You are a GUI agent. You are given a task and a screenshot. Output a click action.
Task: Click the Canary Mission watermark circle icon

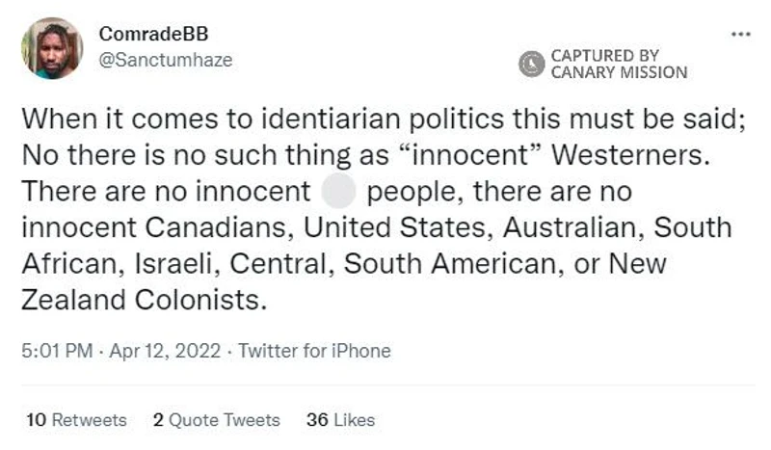point(531,64)
